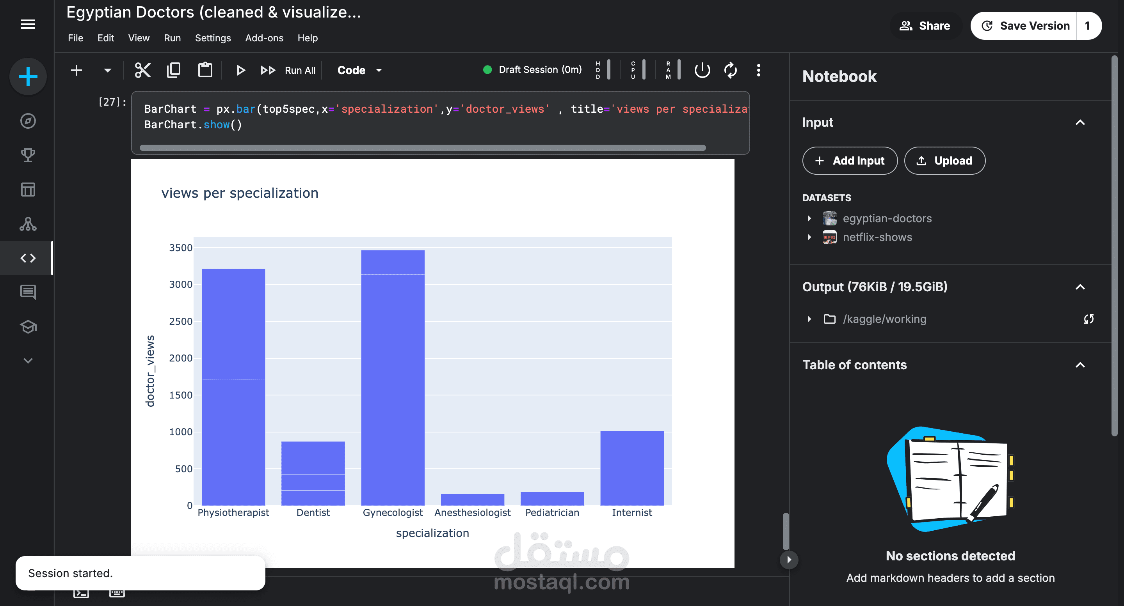Open the File menu
1124x606 pixels.
pyautogui.click(x=75, y=38)
